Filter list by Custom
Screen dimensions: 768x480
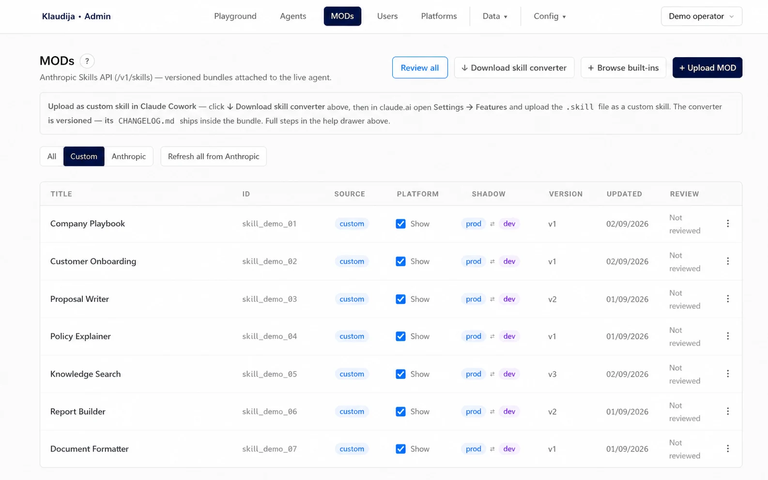[x=84, y=156]
